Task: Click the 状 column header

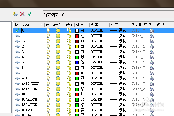Action: 17,25
